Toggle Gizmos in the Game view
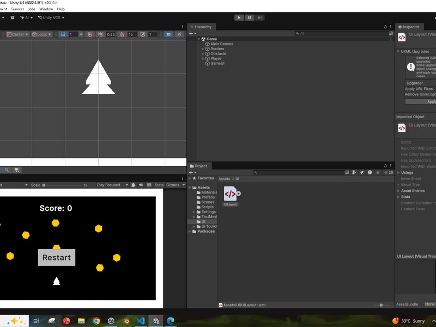Image resolution: width=436 pixels, height=327 pixels. pos(173,185)
